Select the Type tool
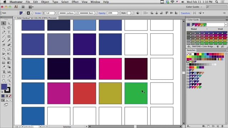 (9, 32)
